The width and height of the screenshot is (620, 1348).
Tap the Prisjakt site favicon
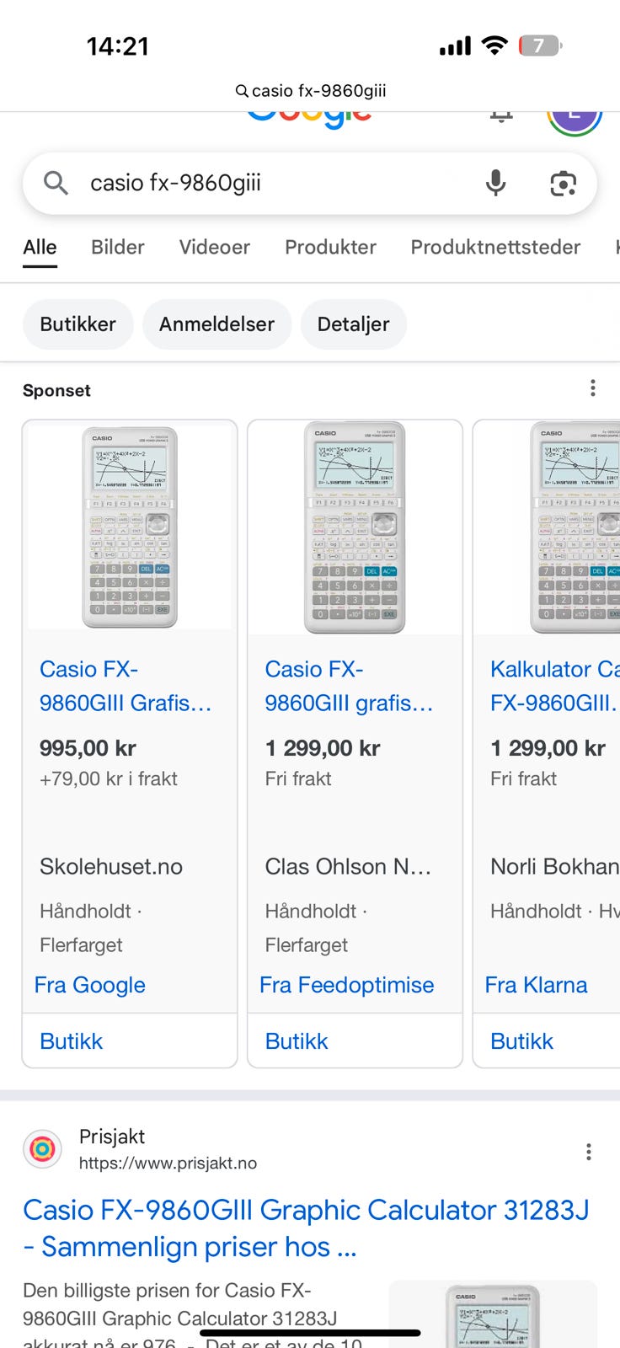[42, 1149]
